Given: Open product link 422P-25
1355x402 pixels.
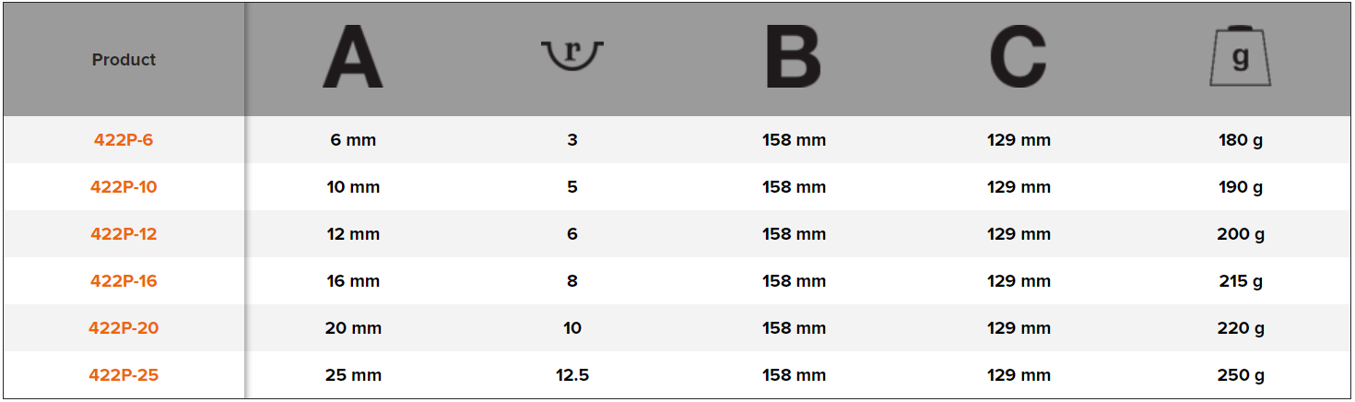Looking at the screenshot, I should point(124,375).
